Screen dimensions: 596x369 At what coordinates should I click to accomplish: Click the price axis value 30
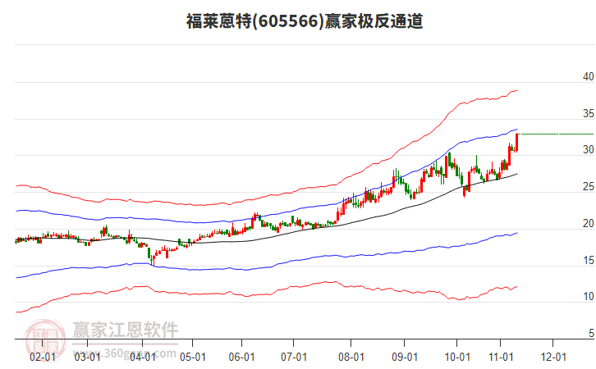click(x=588, y=150)
